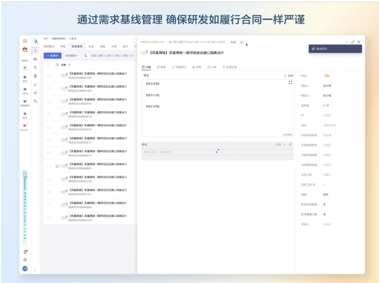Check row IR20221205001421 checkbox
This screenshot has width=379, height=283.
(49, 75)
